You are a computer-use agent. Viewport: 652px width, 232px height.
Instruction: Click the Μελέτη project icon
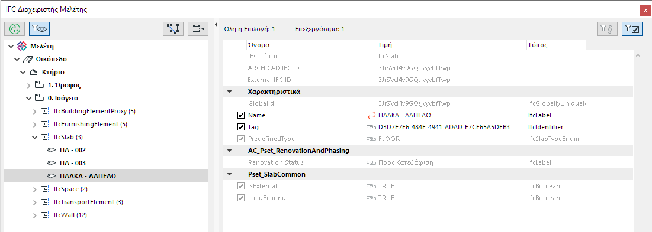pos(22,46)
